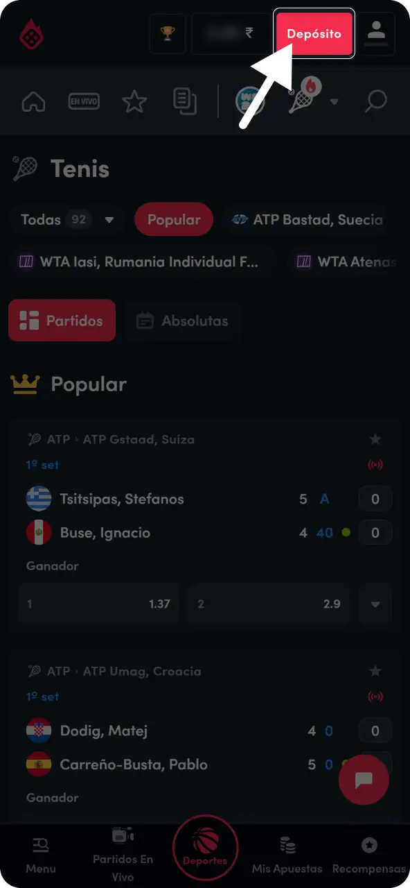410x888 pixels.
Task: Open the bet slip documents icon
Action: [184, 102]
